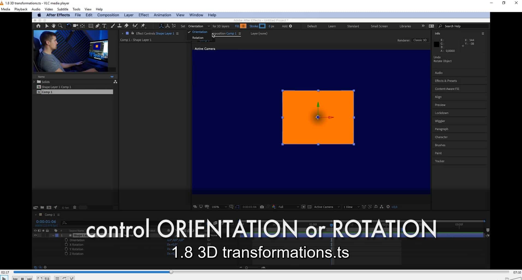Toggle the X Rotation stopwatch
Image resolution: width=522 pixels, height=280 pixels.
pyautogui.click(x=66, y=245)
